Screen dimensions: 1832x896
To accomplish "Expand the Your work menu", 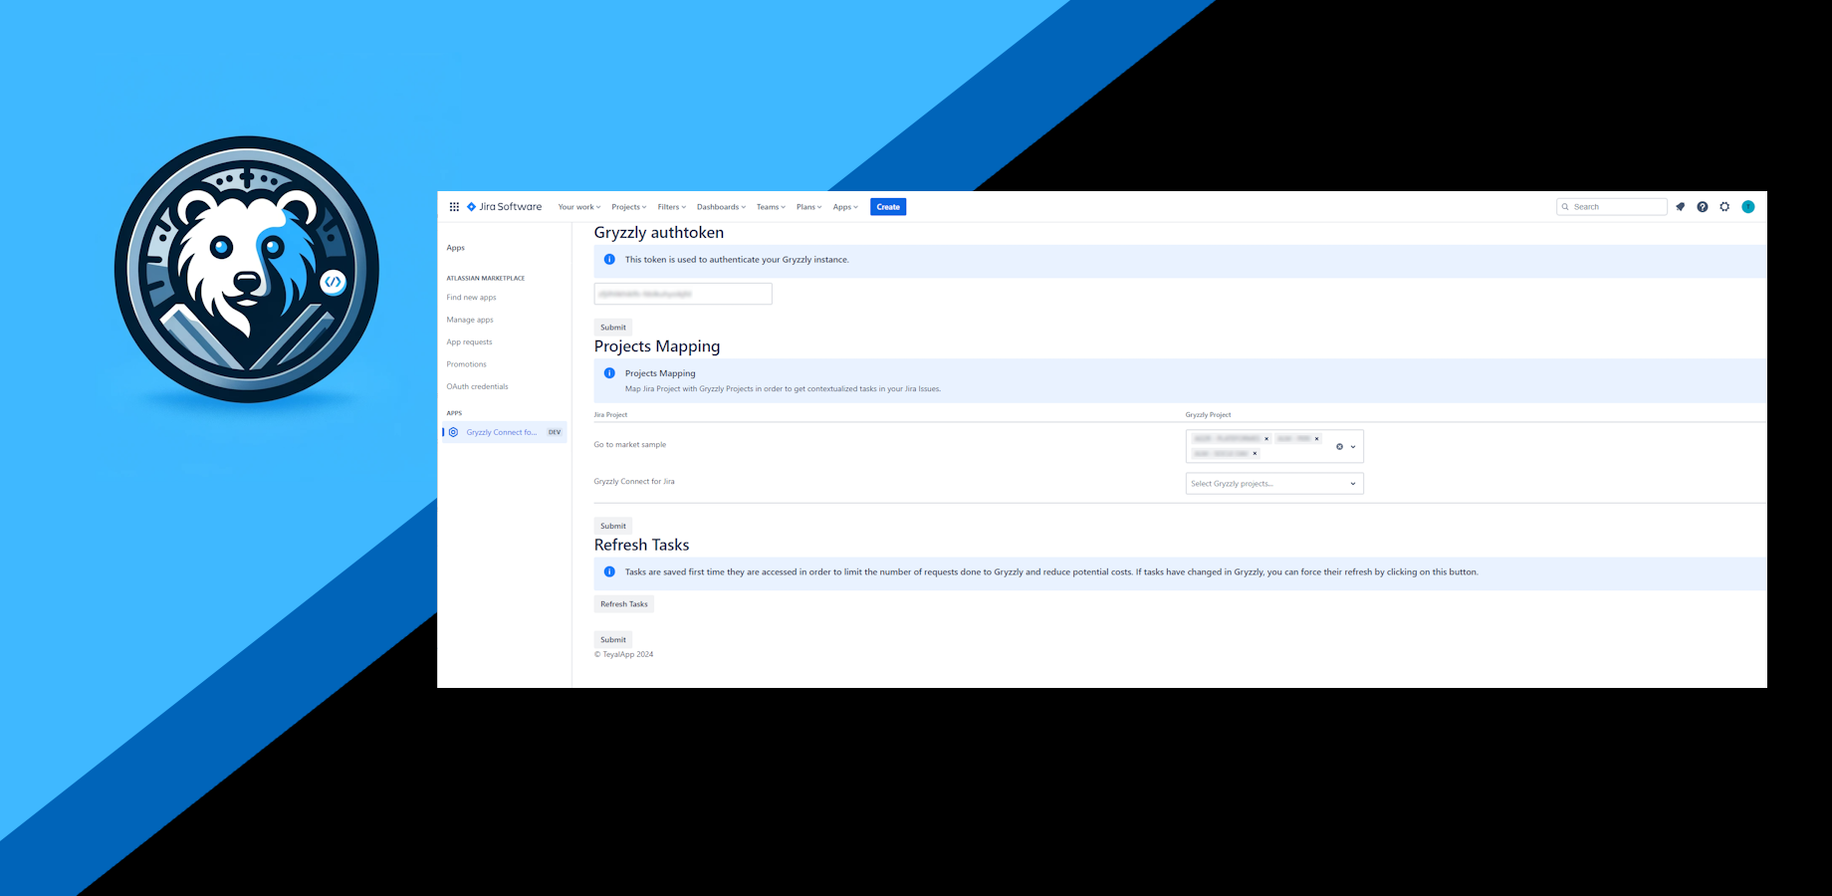I will pyautogui.click(x=579, y=207).
